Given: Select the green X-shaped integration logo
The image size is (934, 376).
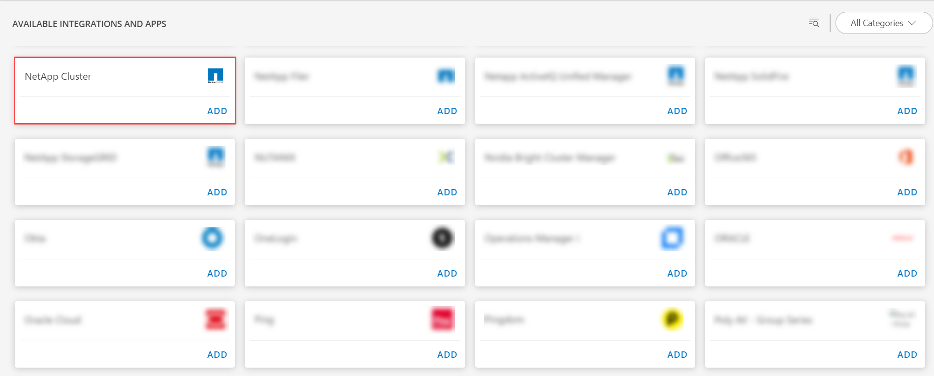Looking at the screenshot, I should (x=446, y=157).
